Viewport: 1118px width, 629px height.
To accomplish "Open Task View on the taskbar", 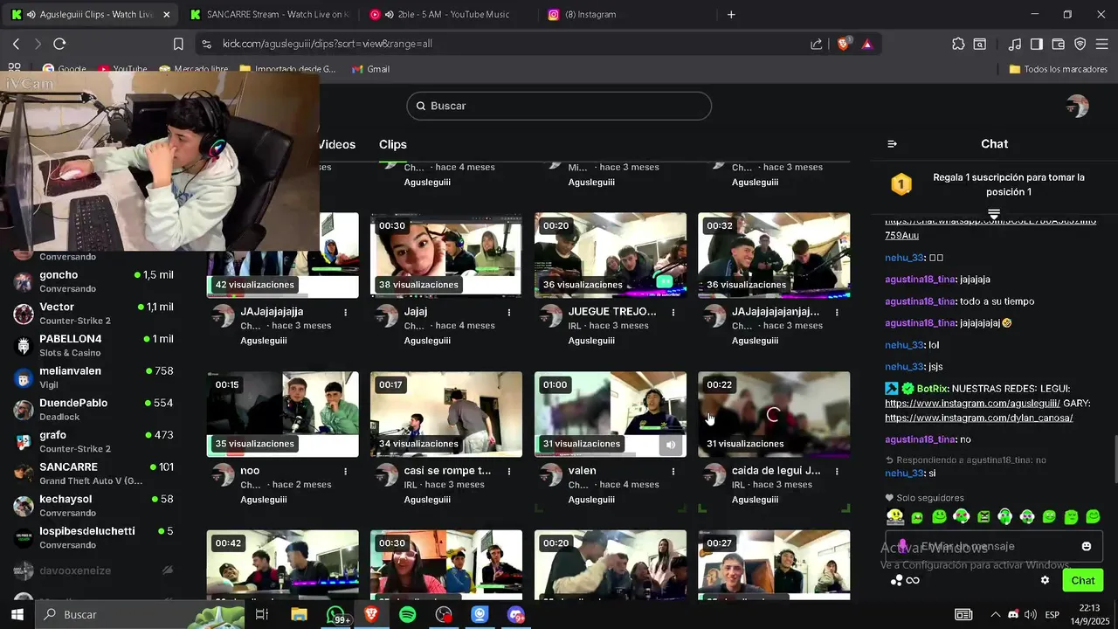I will (x=261, y=615).
